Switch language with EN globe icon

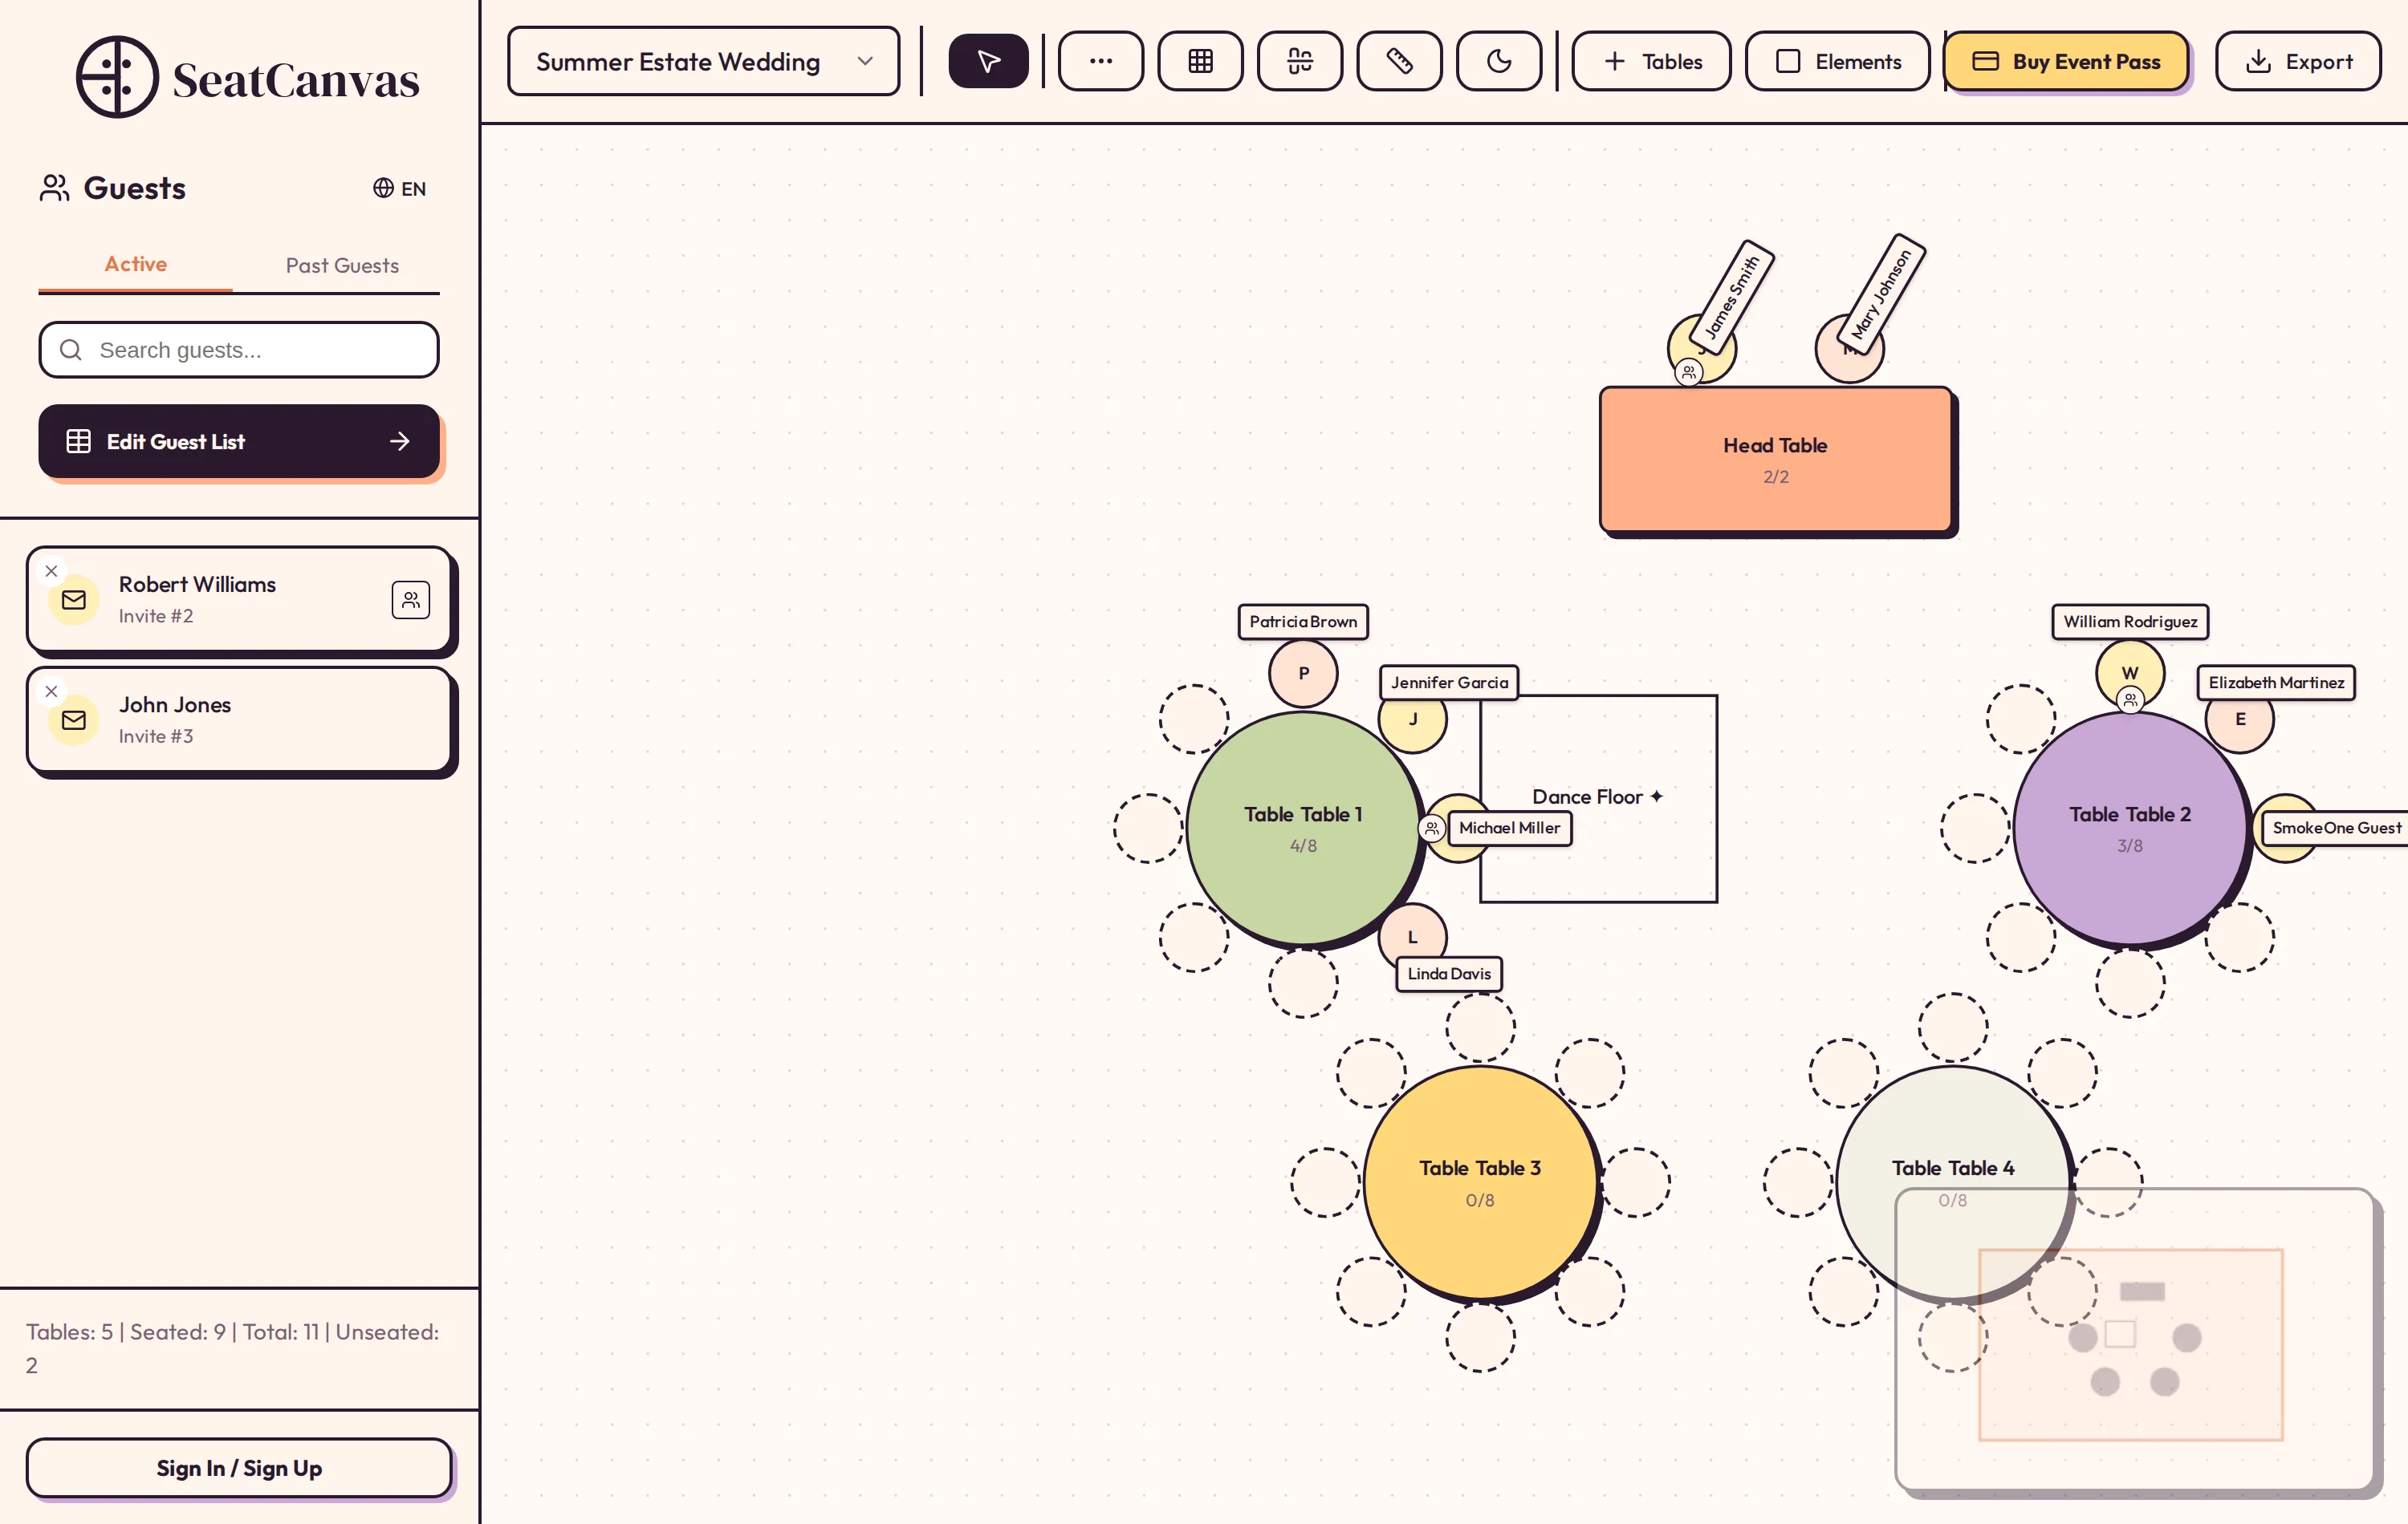(399, 188)
